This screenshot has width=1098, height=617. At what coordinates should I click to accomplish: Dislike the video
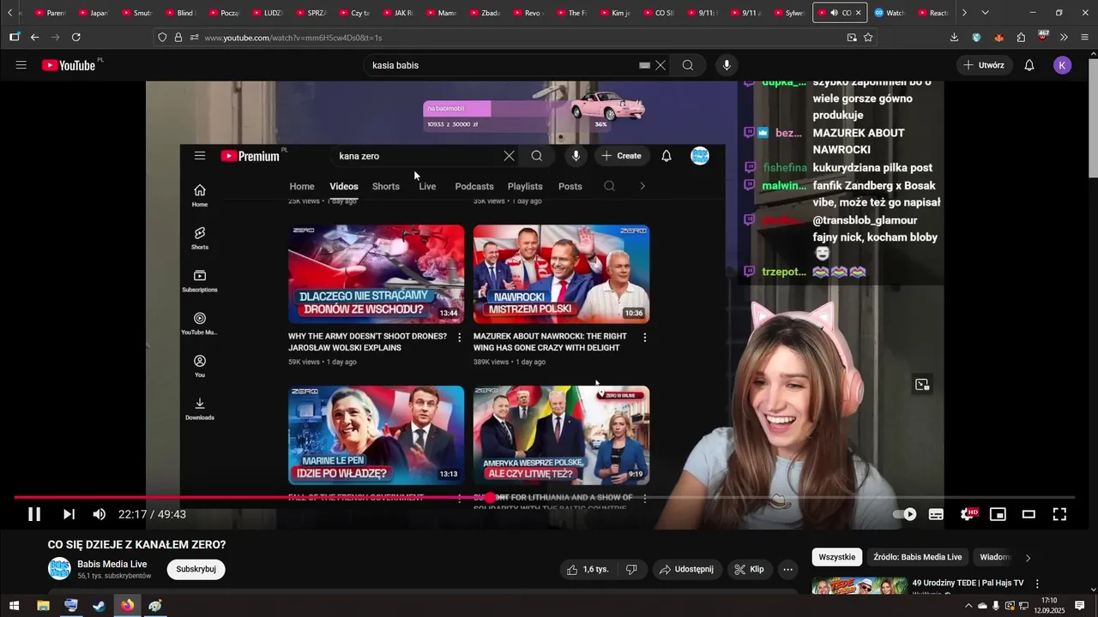[631, 569]
